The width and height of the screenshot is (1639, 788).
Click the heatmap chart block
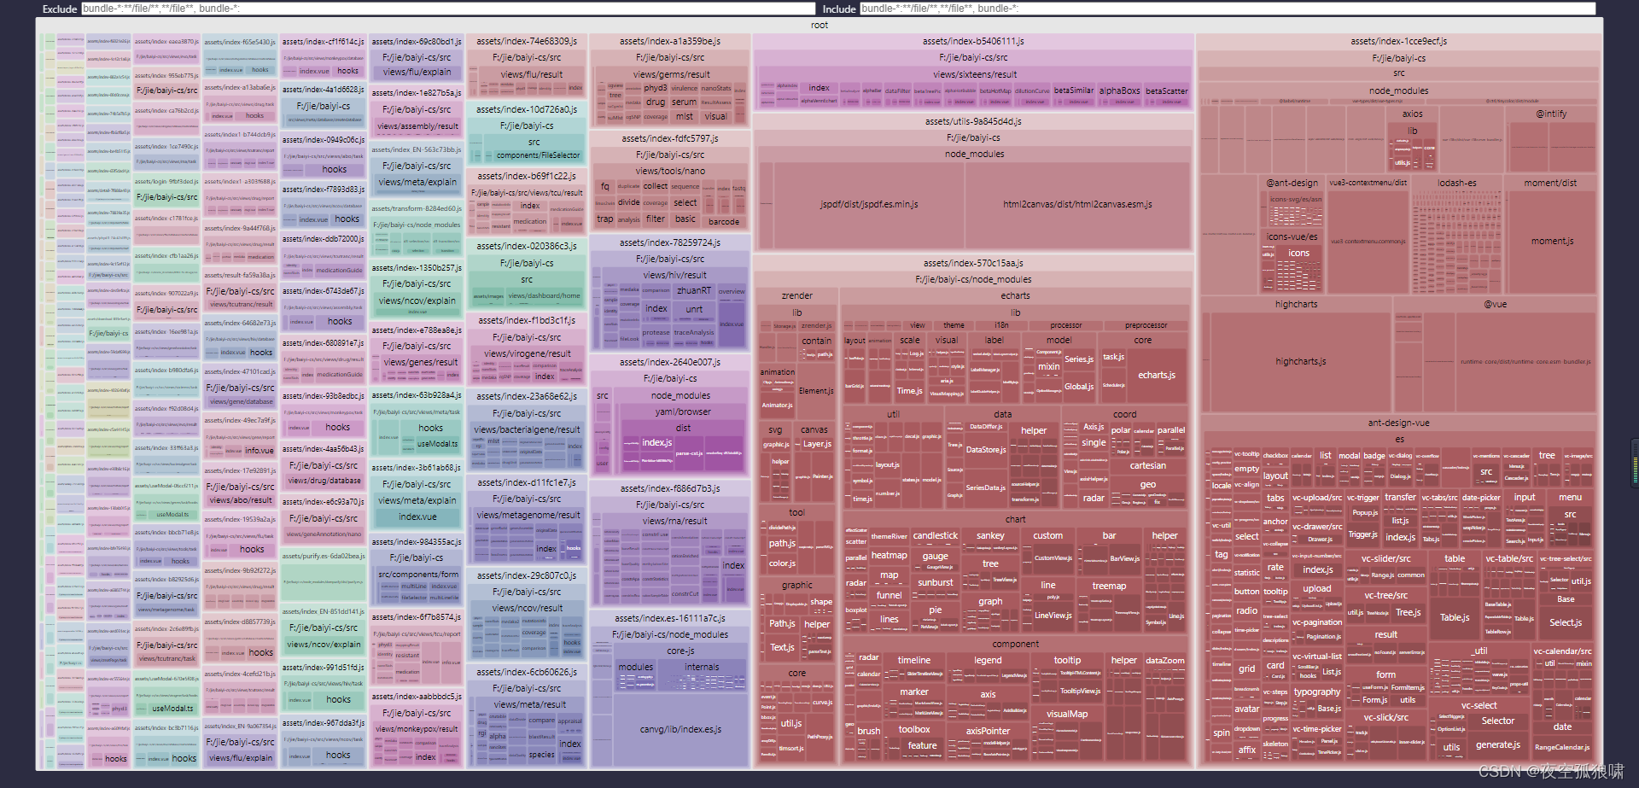point(889,556)
